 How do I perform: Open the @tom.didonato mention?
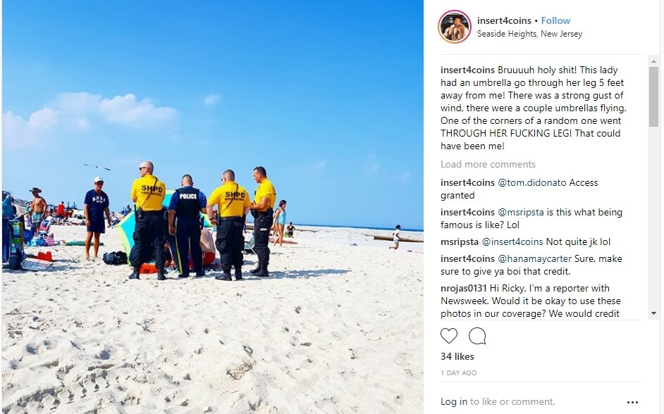coord(532,182)
